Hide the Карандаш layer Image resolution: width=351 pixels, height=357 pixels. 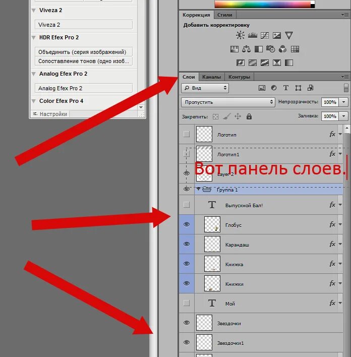pos(187,244)
